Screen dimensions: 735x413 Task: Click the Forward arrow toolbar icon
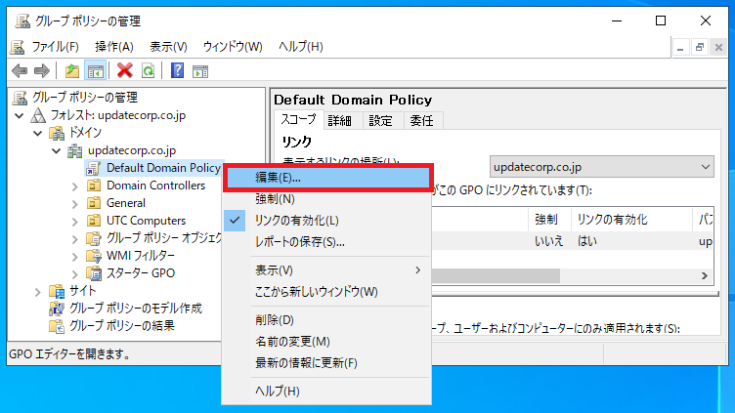[x=41, y=70]
